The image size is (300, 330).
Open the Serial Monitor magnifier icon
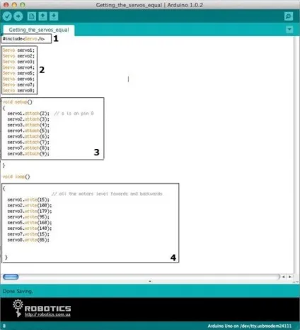(289, 16)
